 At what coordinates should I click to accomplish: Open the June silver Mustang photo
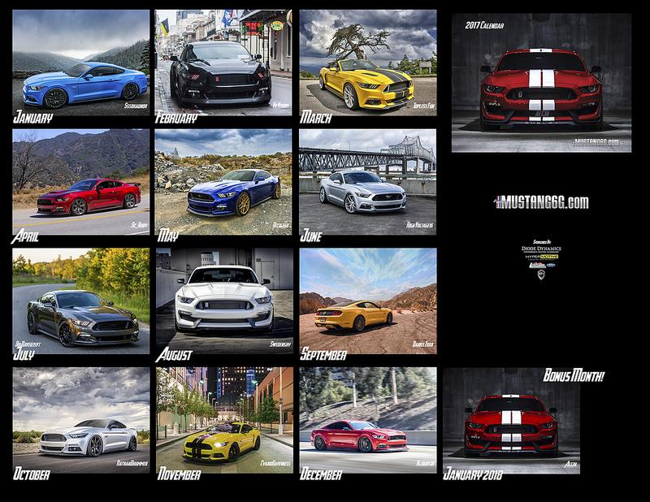[x=368, y=182]
